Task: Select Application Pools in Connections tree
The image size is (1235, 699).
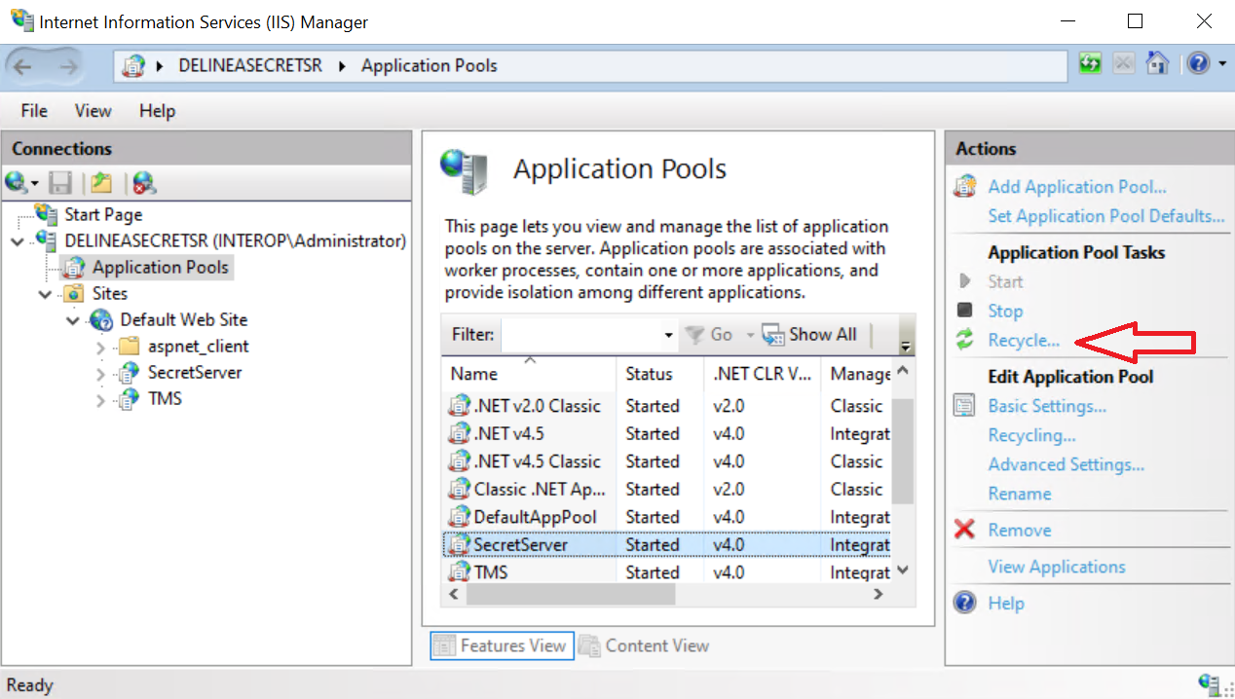Action: (160, 267)
